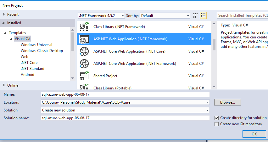Open the Solution dropdown
The width and height of the screenshot is (268, 142).
[x=125, y=110]
